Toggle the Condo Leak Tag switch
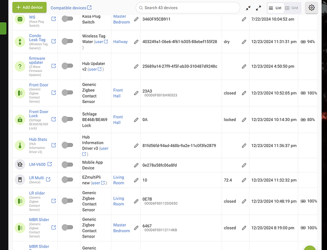This screenshot has width=327, height=250. click(x=67, y=41)
